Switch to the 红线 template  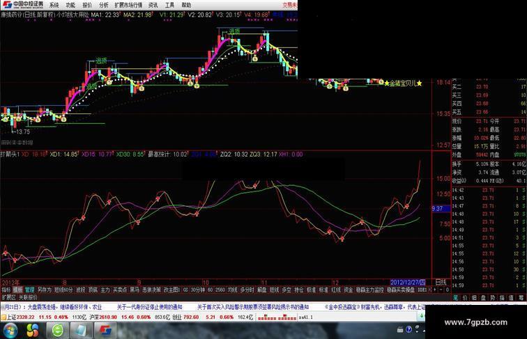point(336,290)
